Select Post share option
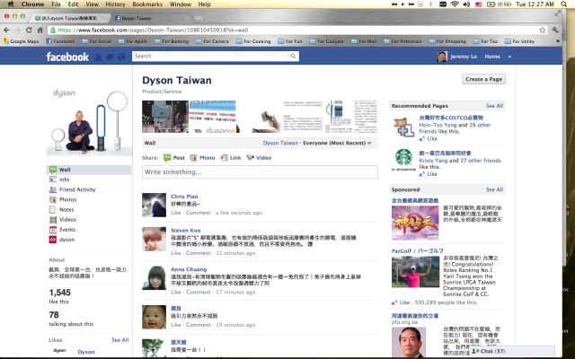Screen dimensions: 575x359 [x=174, y=158]
